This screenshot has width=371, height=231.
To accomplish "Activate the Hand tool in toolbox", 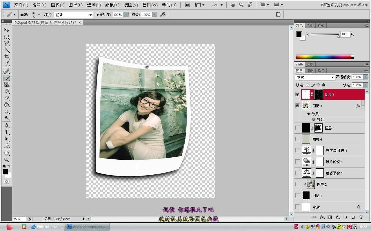I will click(6, 153).
